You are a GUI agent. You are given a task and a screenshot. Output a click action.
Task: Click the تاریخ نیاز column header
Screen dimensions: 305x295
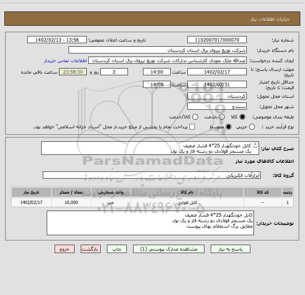(31, 192)
